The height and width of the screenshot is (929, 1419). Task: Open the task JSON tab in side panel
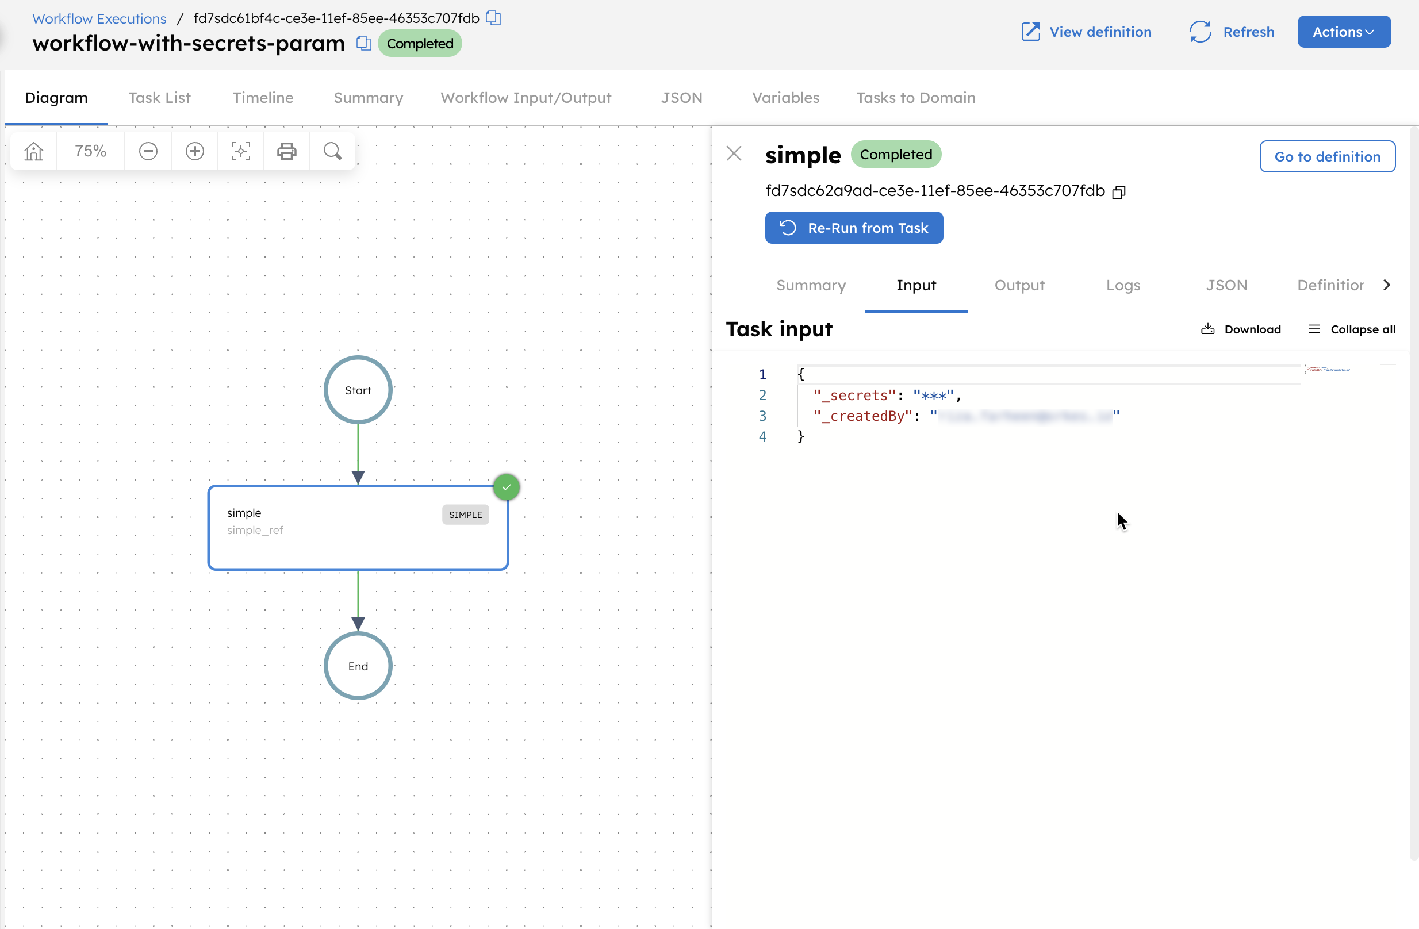pyautogui.click(x=1226, y=285)
